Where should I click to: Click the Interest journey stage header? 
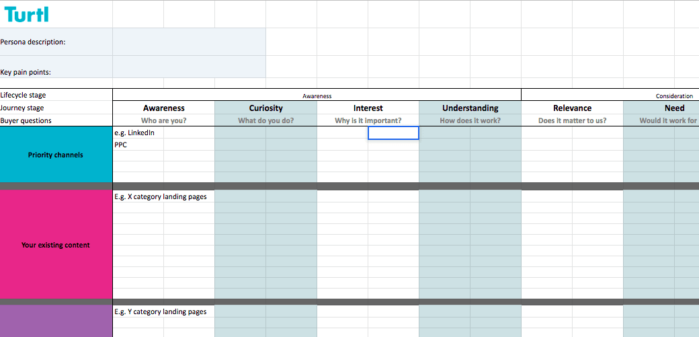tap(368, 108)
